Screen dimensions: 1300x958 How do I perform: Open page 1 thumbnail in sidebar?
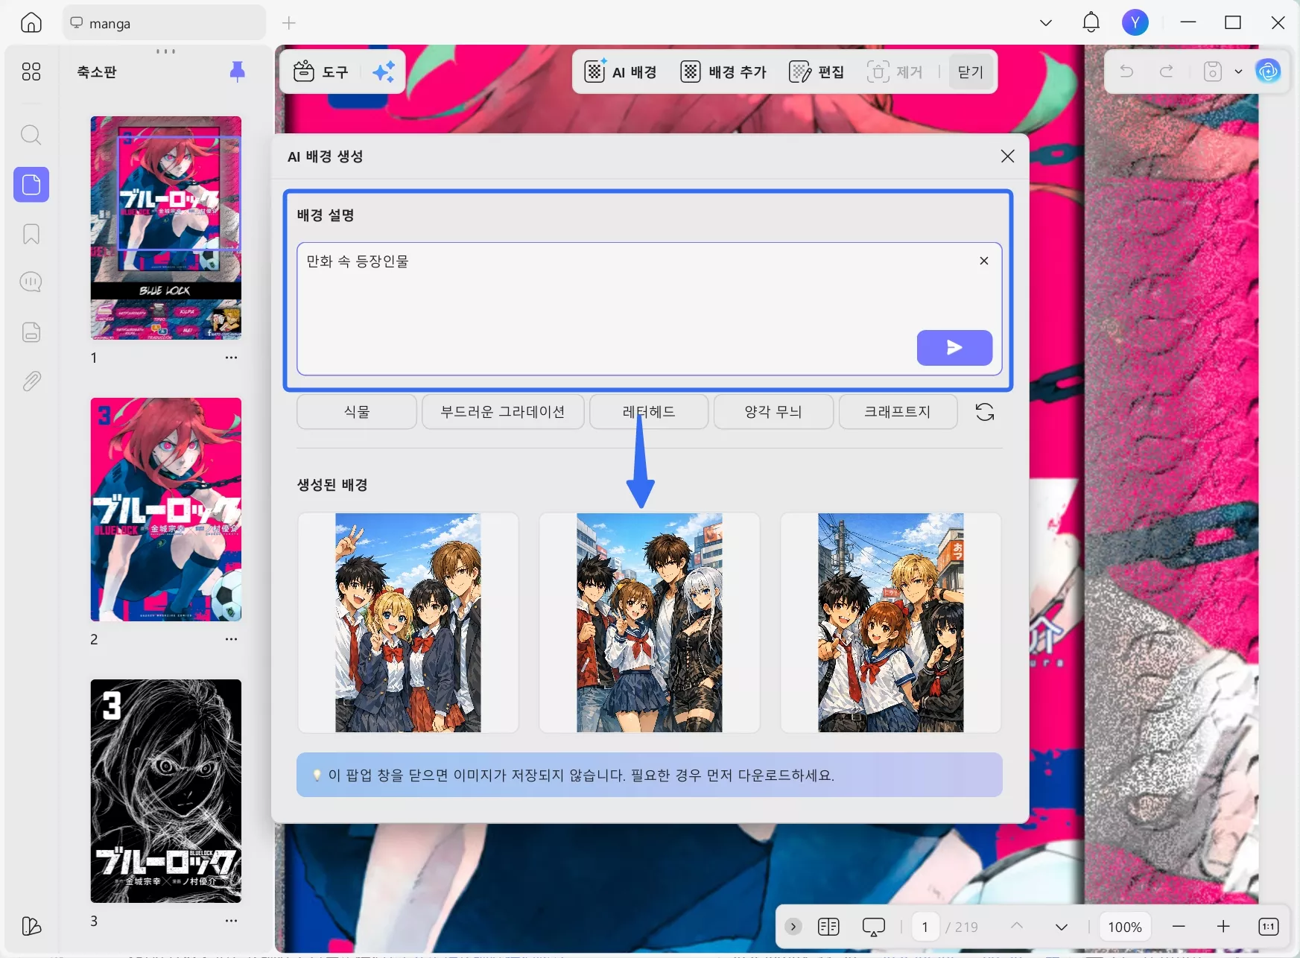(166, 228)
